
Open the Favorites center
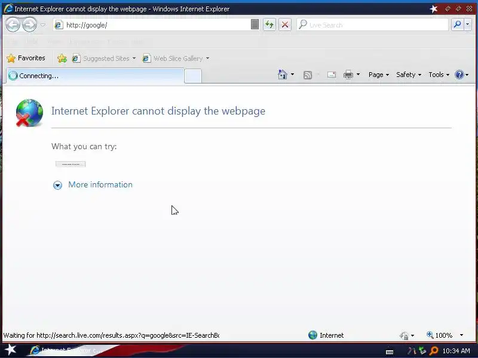[26, 58]
